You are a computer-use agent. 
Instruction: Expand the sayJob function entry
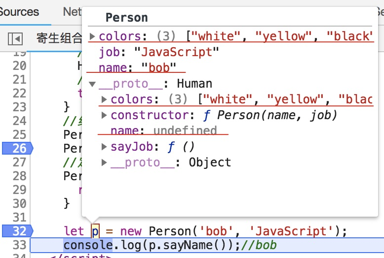point(104,147)
